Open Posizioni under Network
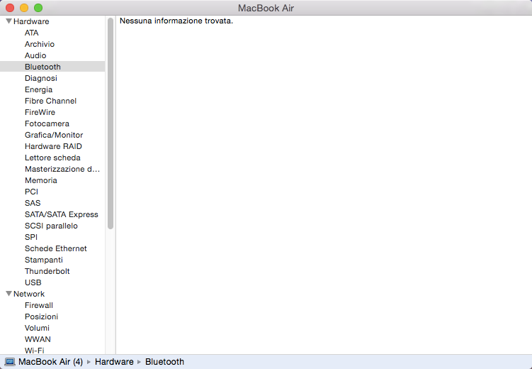 pos(41,316)
